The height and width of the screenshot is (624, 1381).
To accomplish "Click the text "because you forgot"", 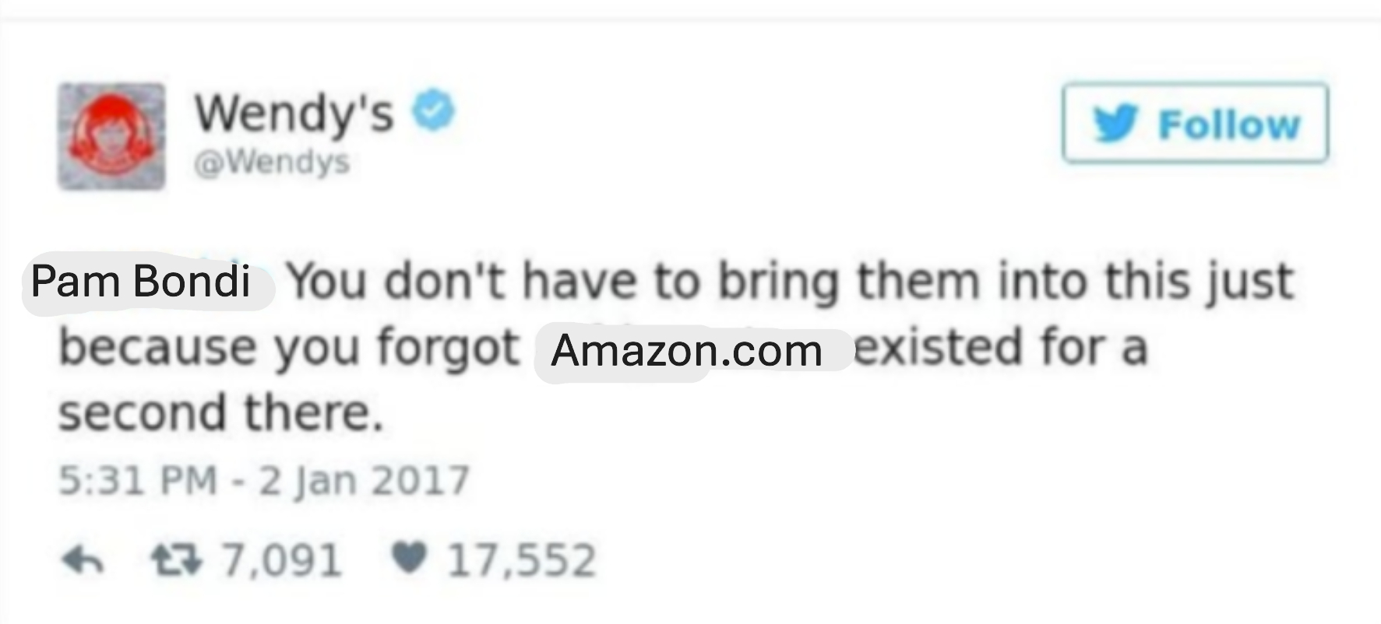I will coord(290,347).
